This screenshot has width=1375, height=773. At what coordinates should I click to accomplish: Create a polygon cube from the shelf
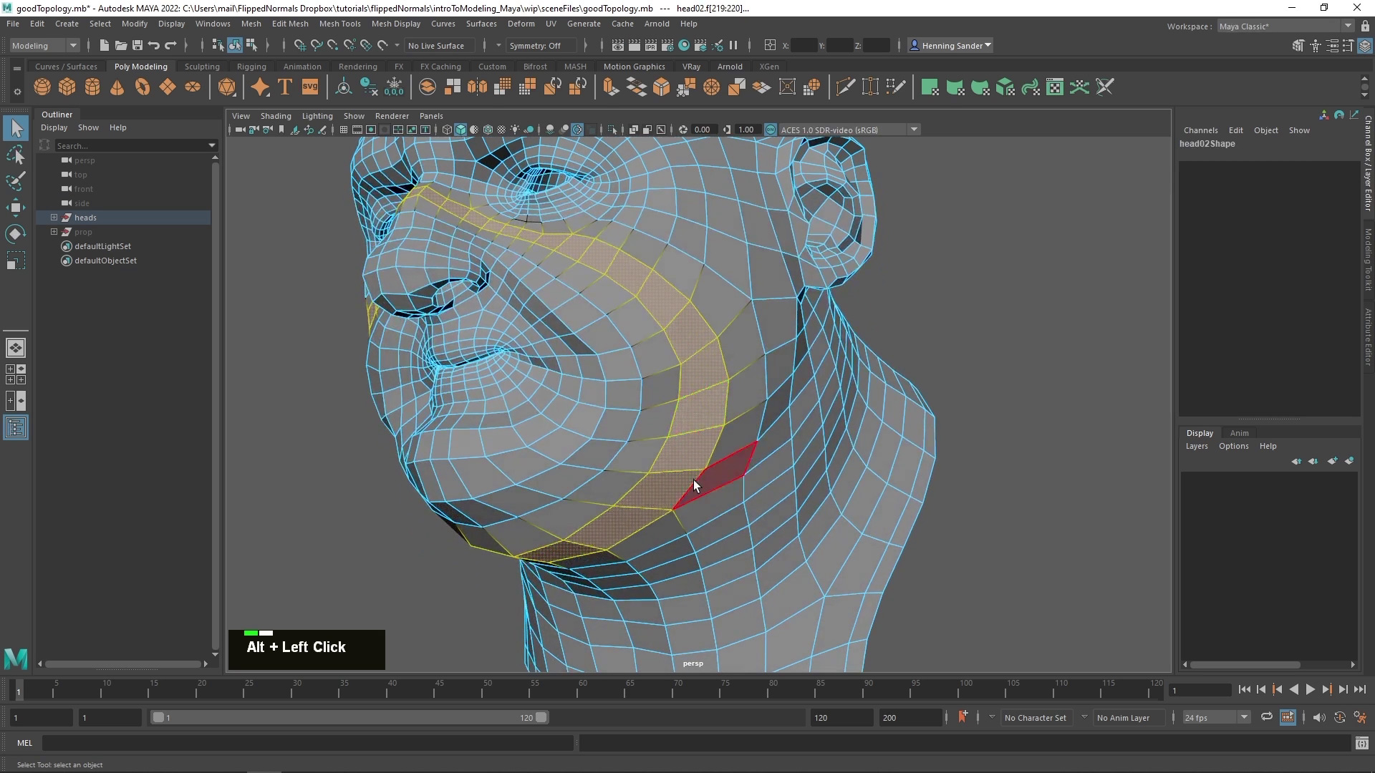[x=67, y=87]
